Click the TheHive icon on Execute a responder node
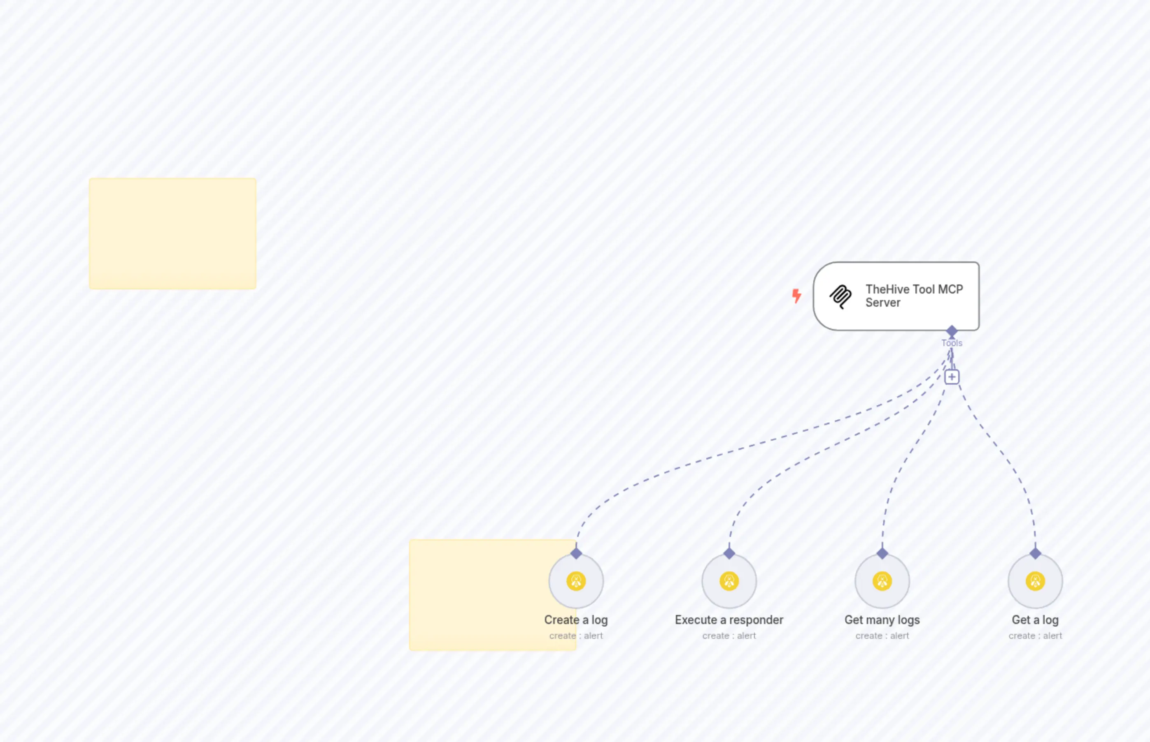Screen dimensions: 1150x742 pyautogui.click(x=729, y=581)
